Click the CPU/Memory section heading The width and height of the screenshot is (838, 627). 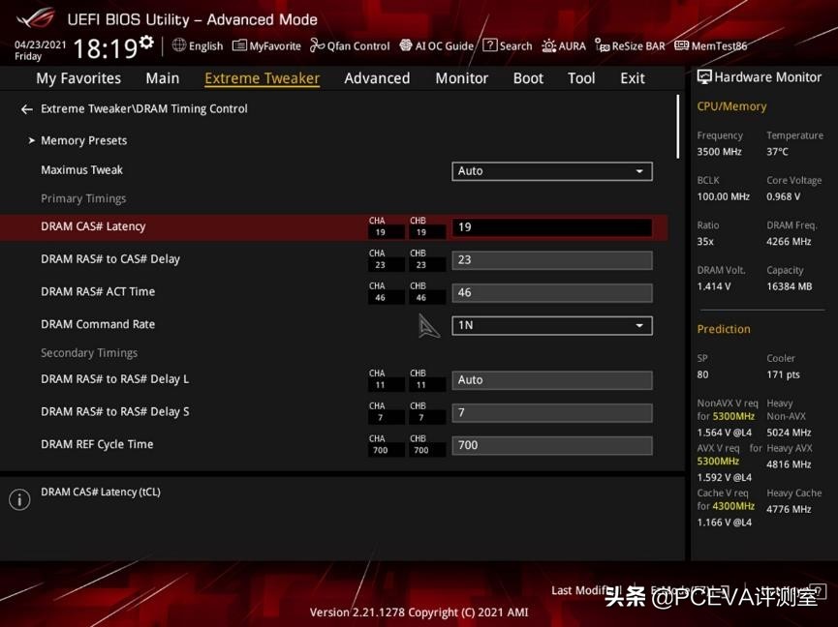coord(731,106)
